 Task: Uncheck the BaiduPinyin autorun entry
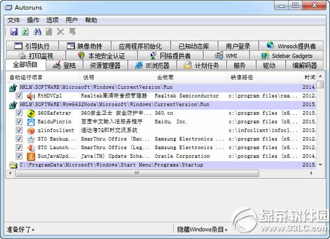(x=19, y=122)
